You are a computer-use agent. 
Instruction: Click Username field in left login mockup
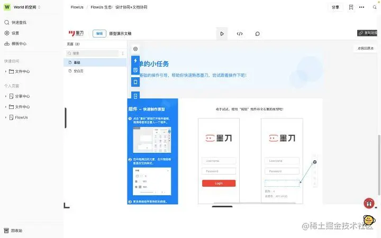pyautogui.click(x=219, y=161)
